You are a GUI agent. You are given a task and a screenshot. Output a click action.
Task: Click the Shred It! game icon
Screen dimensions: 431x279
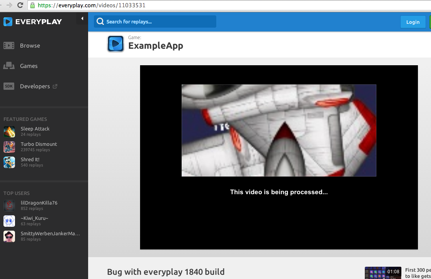[9, 162]
